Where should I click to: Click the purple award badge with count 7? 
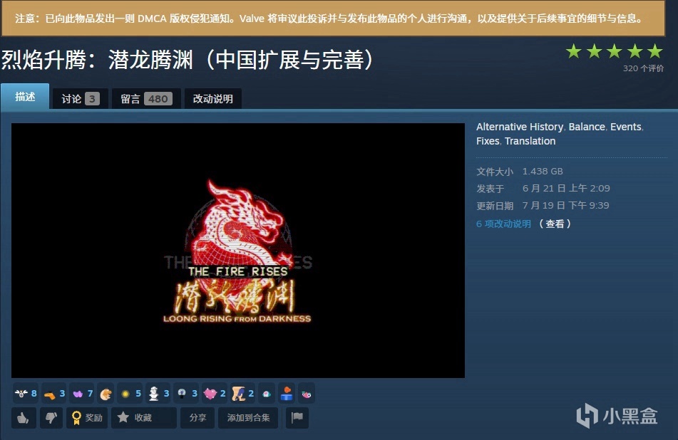pyautogui.click(x=82, y=394)
